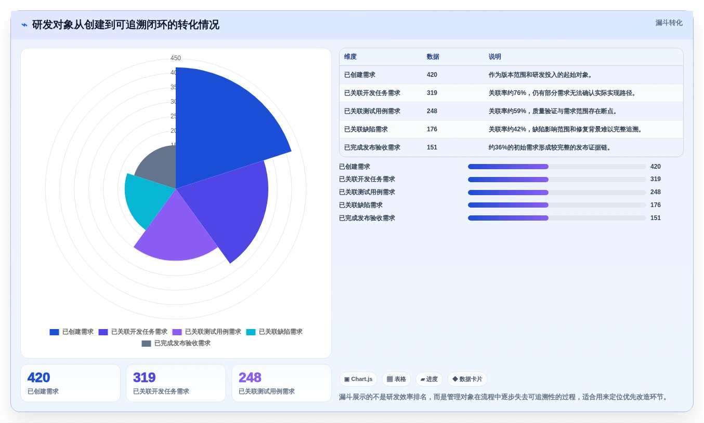This screenshot has height=423, width=704.
Task: Open the 319 已关联开发任务需求 stat card
Action: tap(176, 383)
